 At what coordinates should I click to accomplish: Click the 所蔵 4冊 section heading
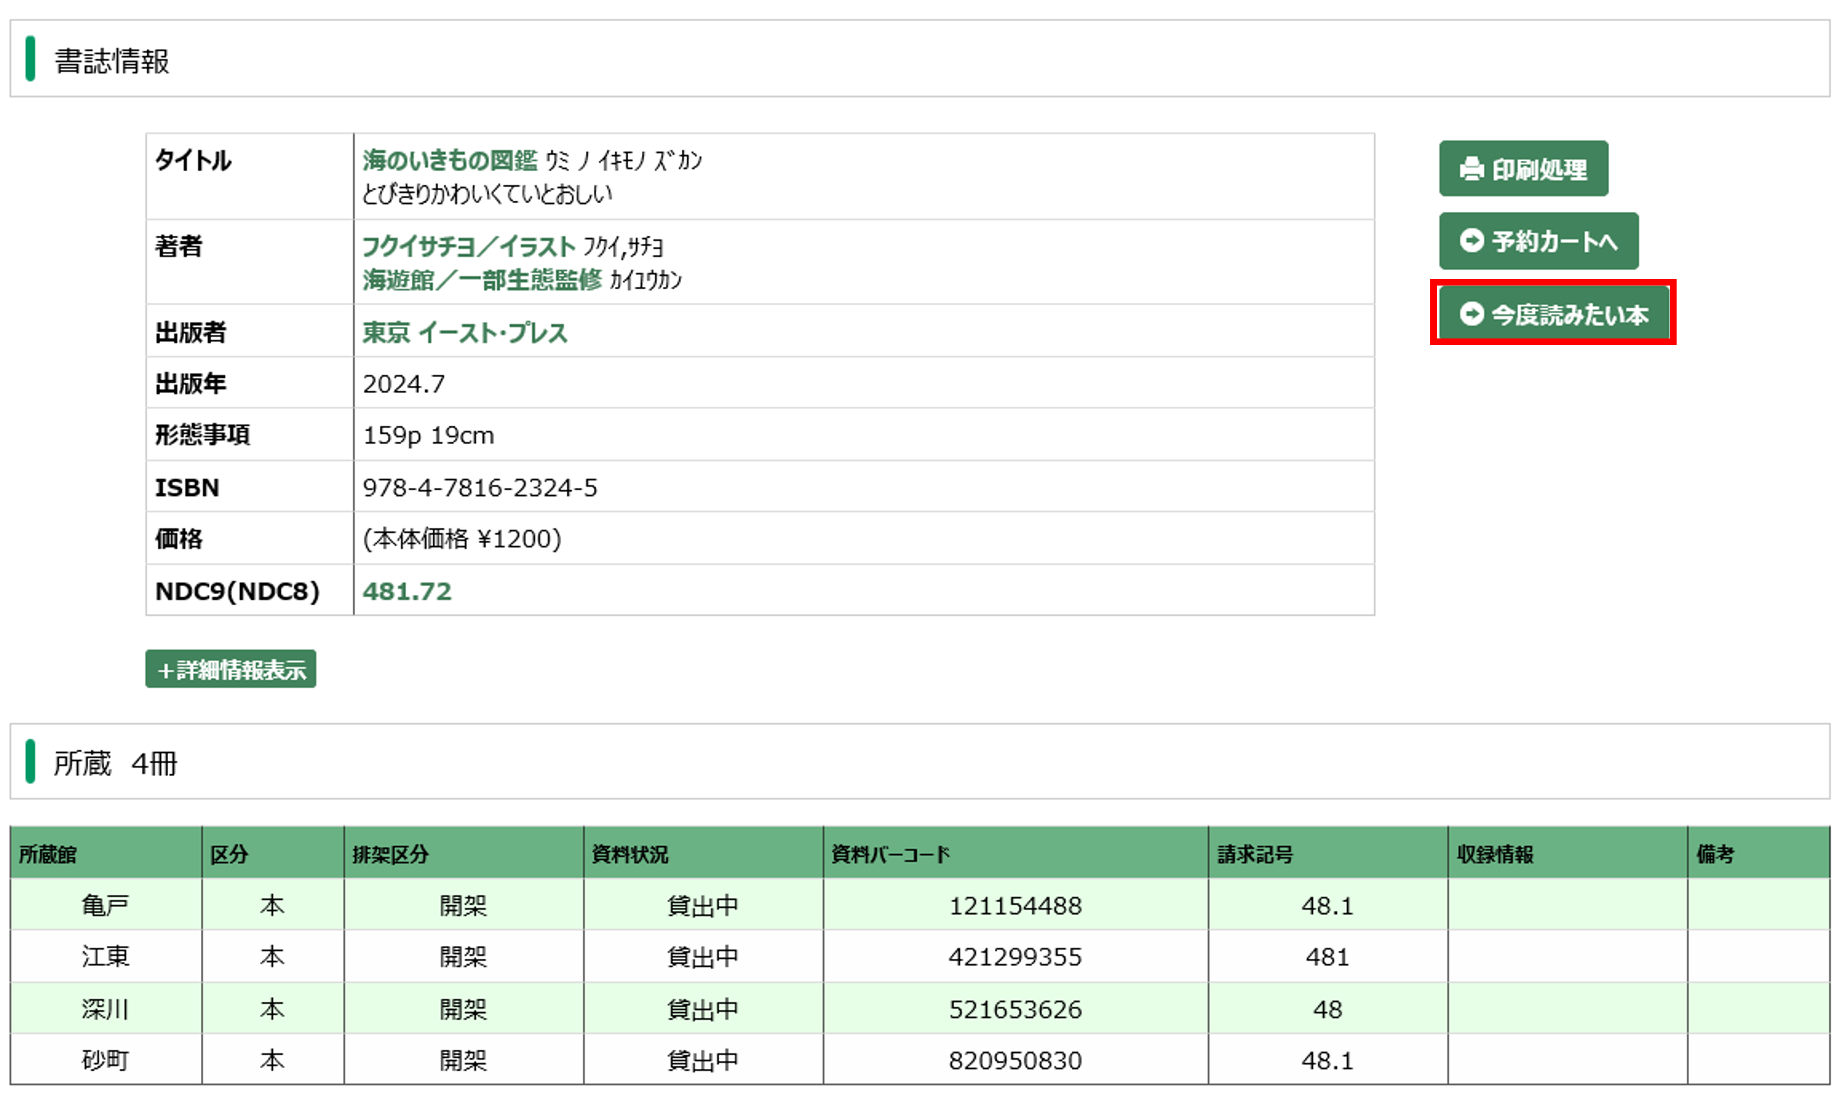point(115,763)
